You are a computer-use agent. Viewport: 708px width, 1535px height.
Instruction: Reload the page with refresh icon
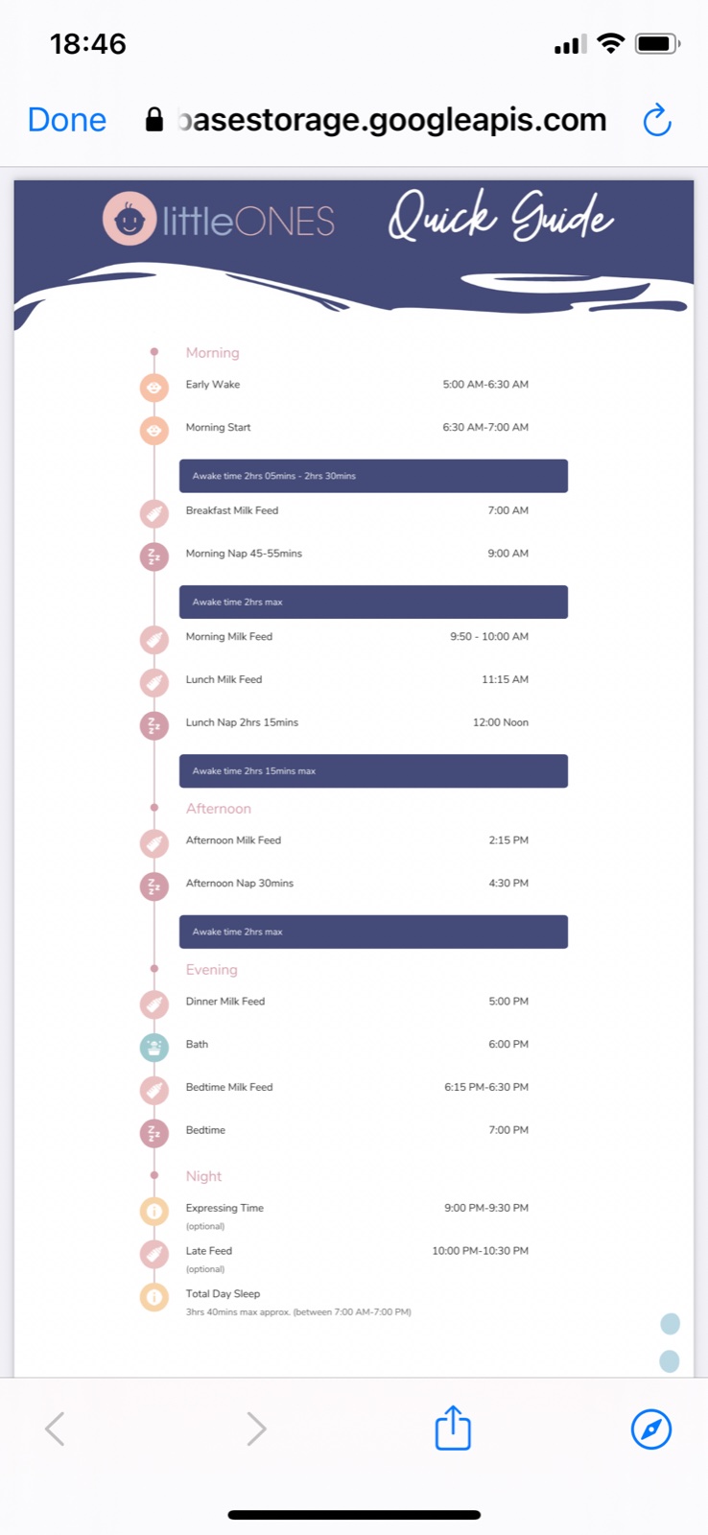pos(657,121)
